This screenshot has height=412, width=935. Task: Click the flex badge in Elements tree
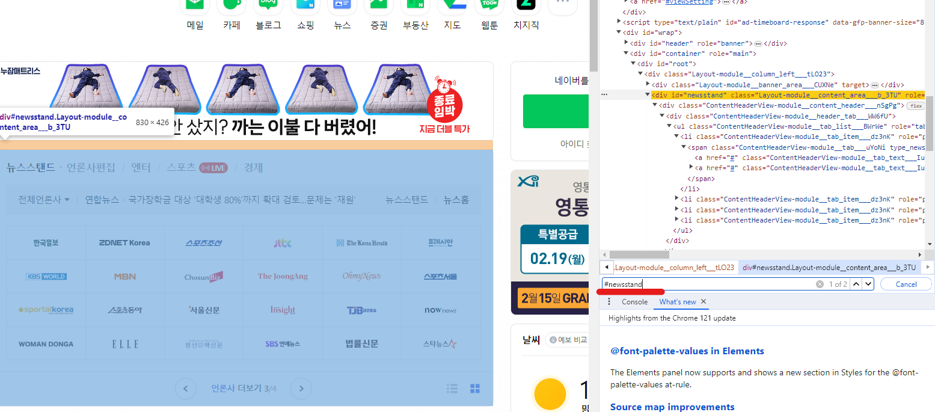(x=916, y=106)
